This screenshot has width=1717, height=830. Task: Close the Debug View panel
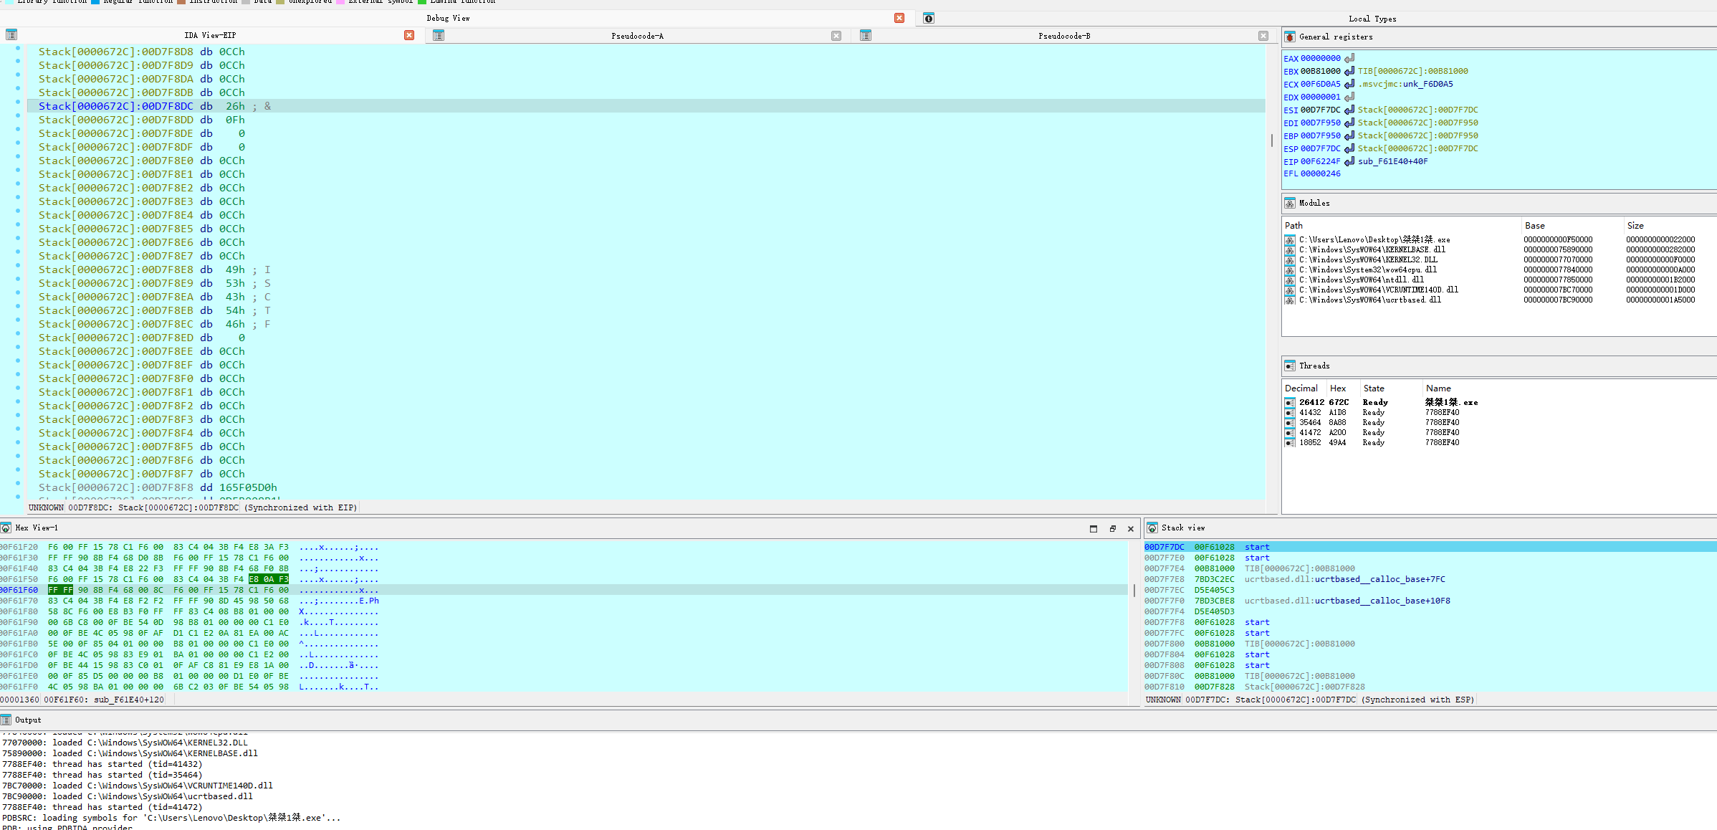[x=899, y=18]
